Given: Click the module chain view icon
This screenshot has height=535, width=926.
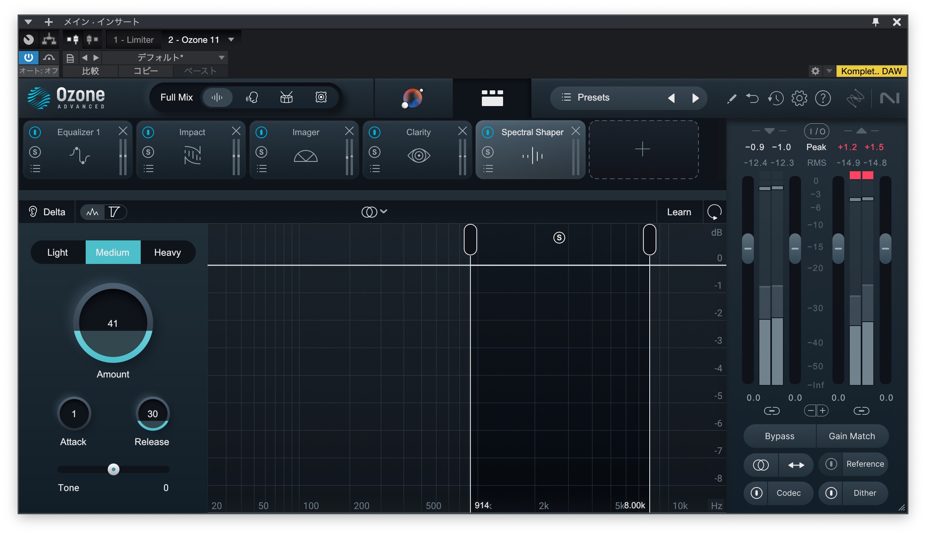Looking at the screenshot, I should tap(492, 98).
